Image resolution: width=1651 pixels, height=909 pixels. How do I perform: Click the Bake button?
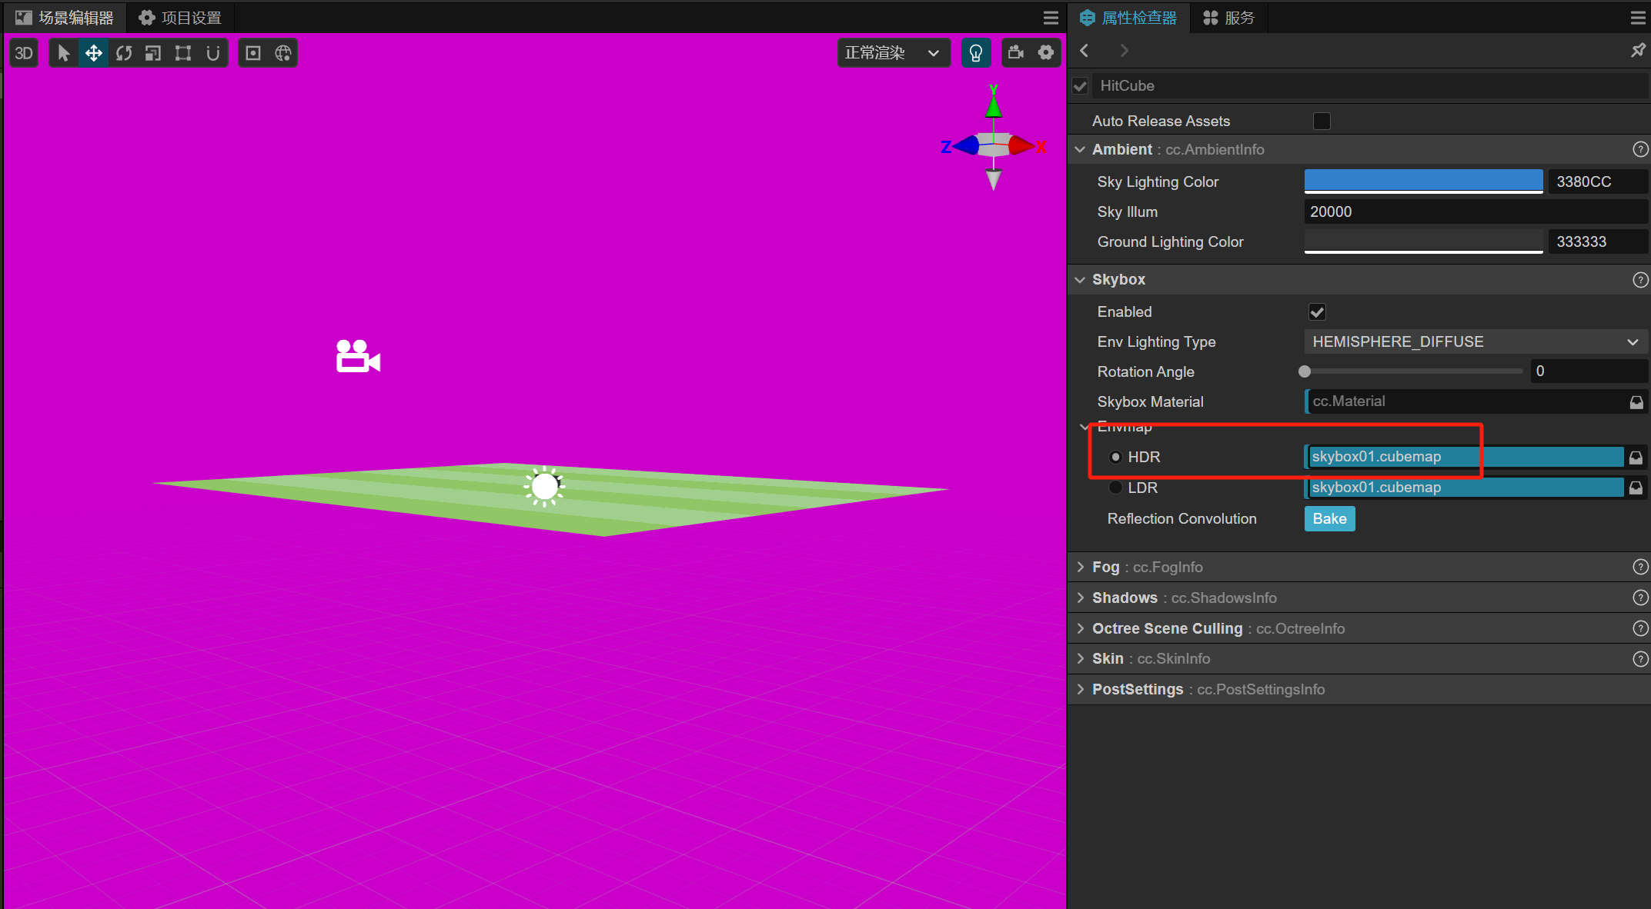coord(1329,519)
